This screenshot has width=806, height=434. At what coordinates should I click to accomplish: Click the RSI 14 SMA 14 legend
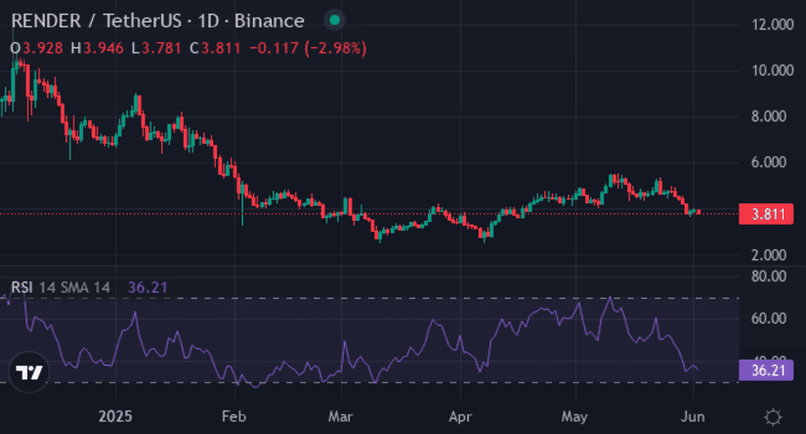[61, 287]
